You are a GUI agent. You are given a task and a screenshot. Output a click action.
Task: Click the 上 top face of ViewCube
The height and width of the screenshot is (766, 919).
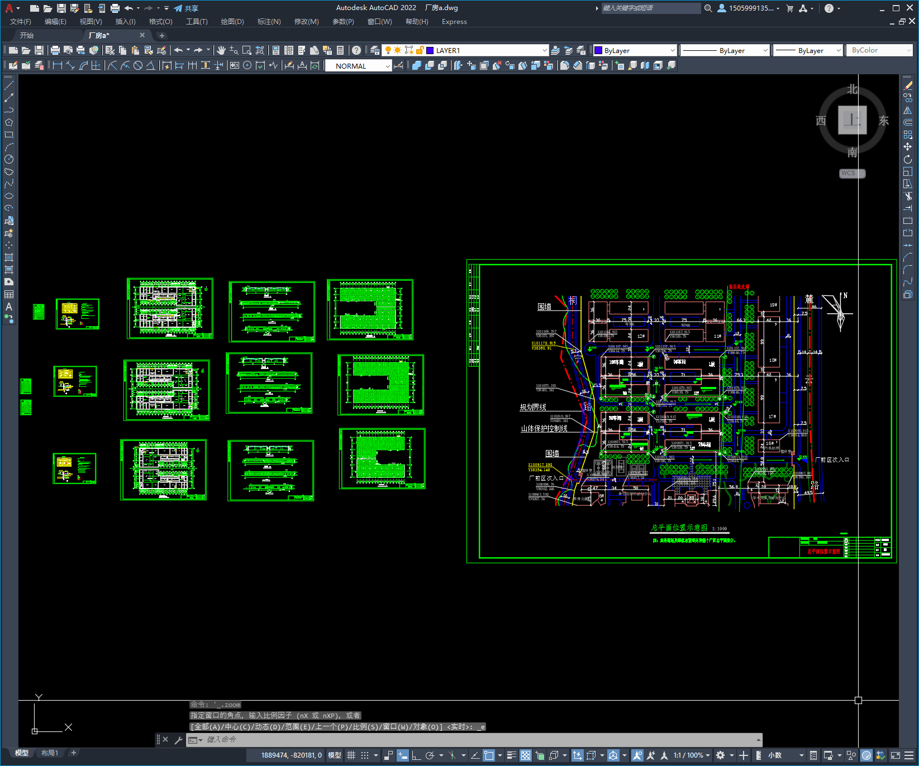[x=852, y=120]
